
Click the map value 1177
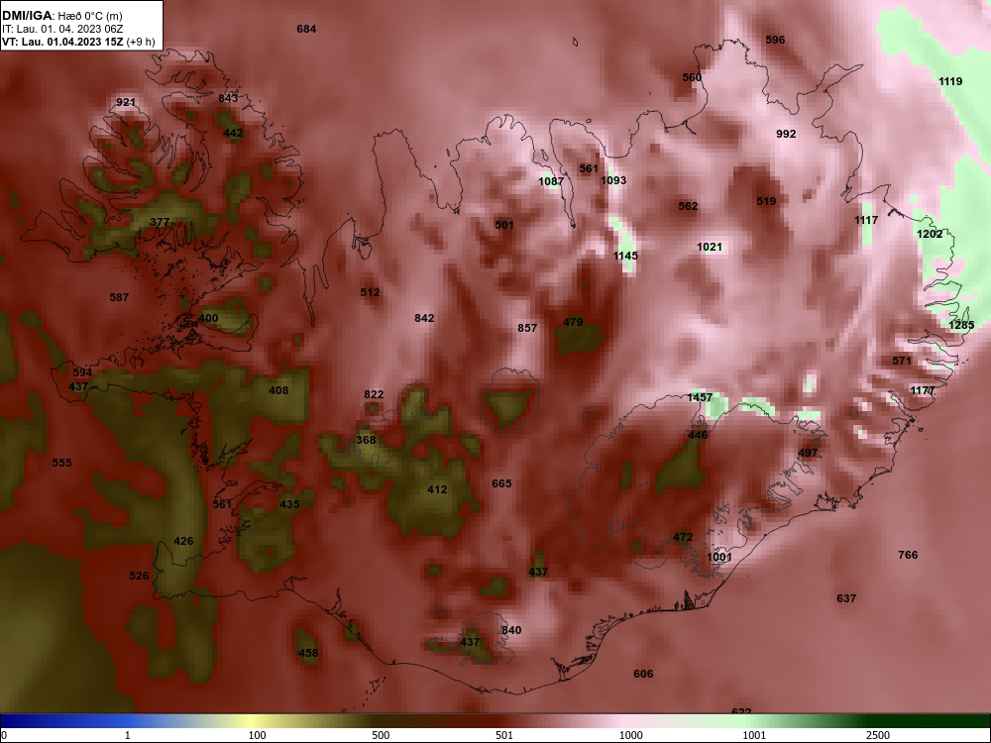[x=923, y=391]
